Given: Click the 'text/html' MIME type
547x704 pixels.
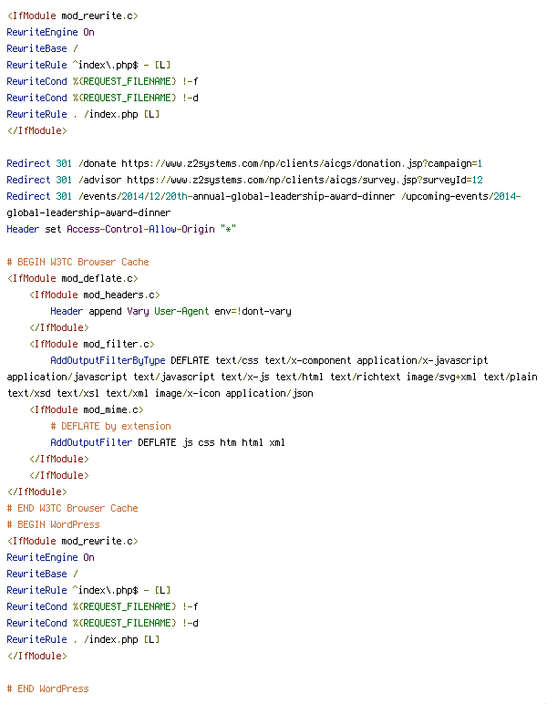Looking at the screenshot, I should (x=300, y=378).
